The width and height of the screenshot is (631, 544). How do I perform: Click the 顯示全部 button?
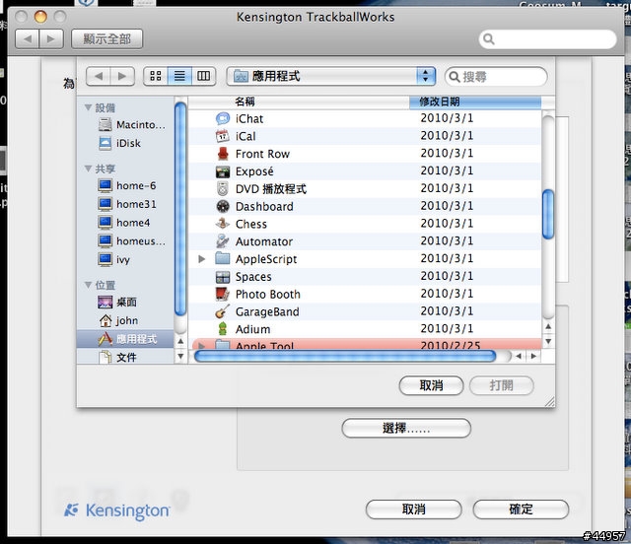pos(107,39)
